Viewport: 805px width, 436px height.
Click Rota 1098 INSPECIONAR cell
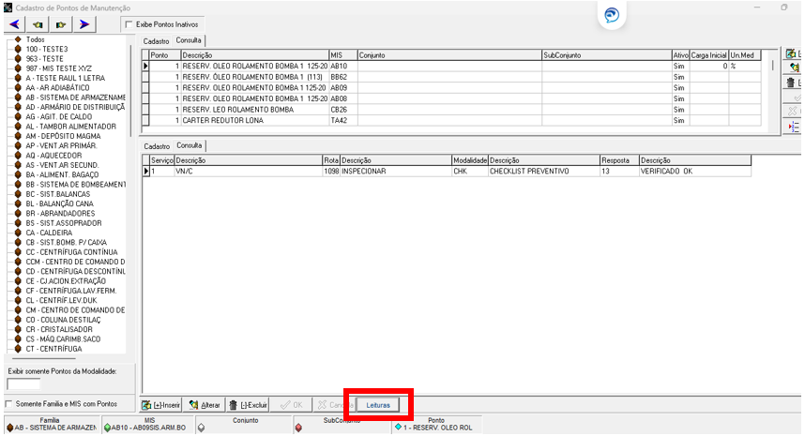point(387,172)
